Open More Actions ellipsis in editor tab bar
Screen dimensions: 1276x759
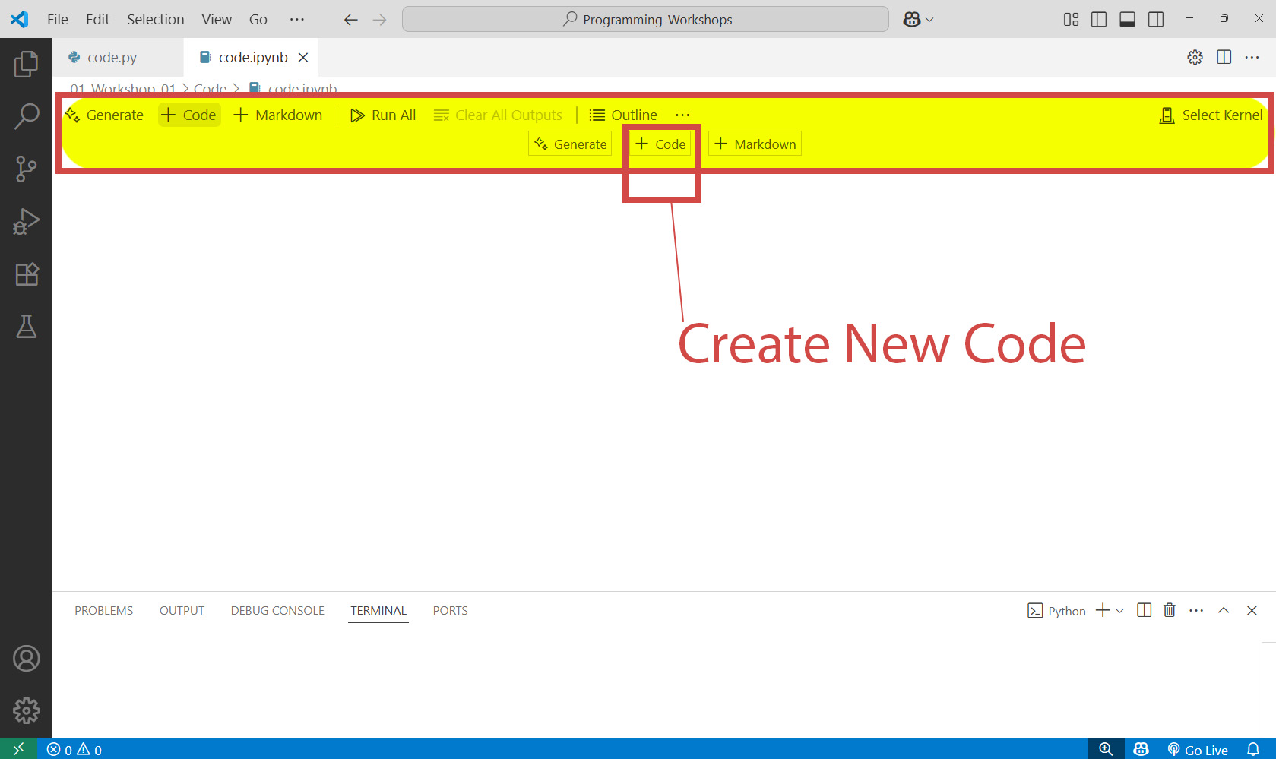pos(1252,57)
